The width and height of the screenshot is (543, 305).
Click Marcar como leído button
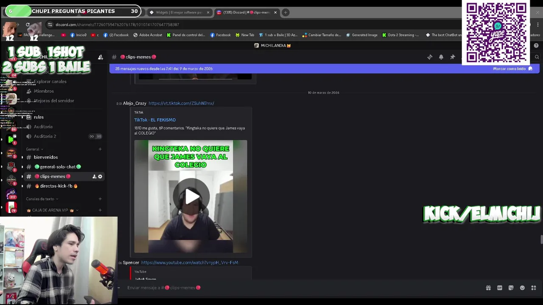(512, 69)
